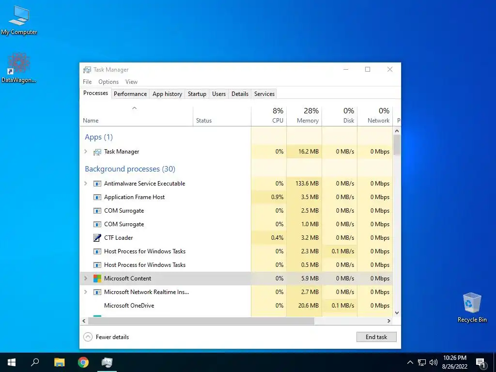Screen dimensions: 496x372
Task: Click the Application Frame Host icon
Action: [97, 197]
